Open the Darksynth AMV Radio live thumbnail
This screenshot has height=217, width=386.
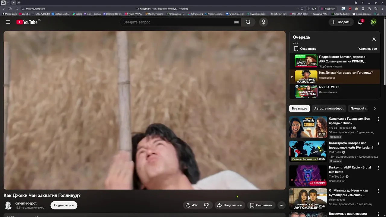point(308,176)
